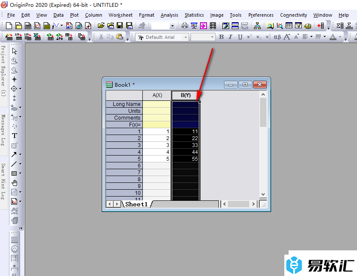This screenshot has width=357, height=276.
Task: Click Decrease Font Size button
Action: (296, 37)
